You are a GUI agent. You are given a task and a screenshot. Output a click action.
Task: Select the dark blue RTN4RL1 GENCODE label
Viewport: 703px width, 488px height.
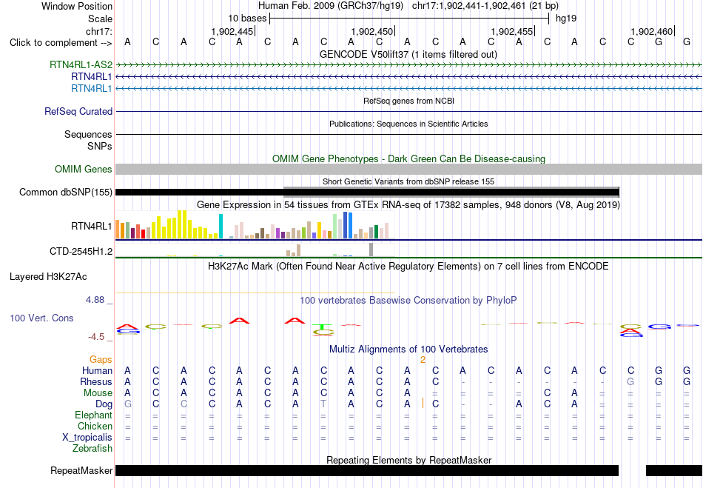92,77
